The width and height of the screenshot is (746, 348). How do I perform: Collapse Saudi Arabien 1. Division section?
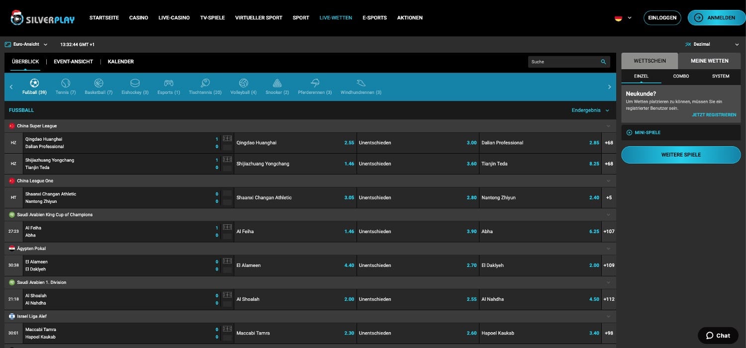pos(608,282)
